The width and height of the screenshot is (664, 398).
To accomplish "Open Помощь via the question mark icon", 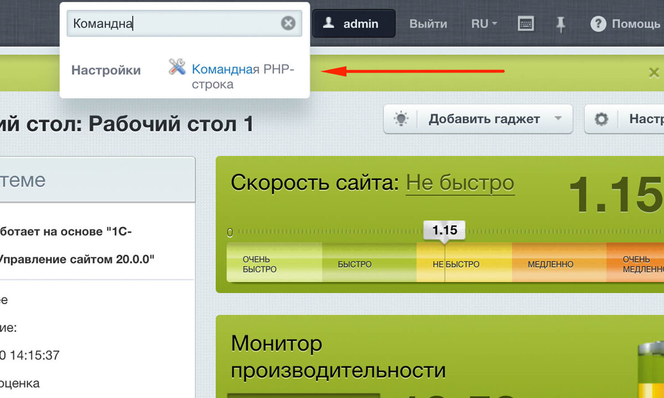I will coord(598,23).
